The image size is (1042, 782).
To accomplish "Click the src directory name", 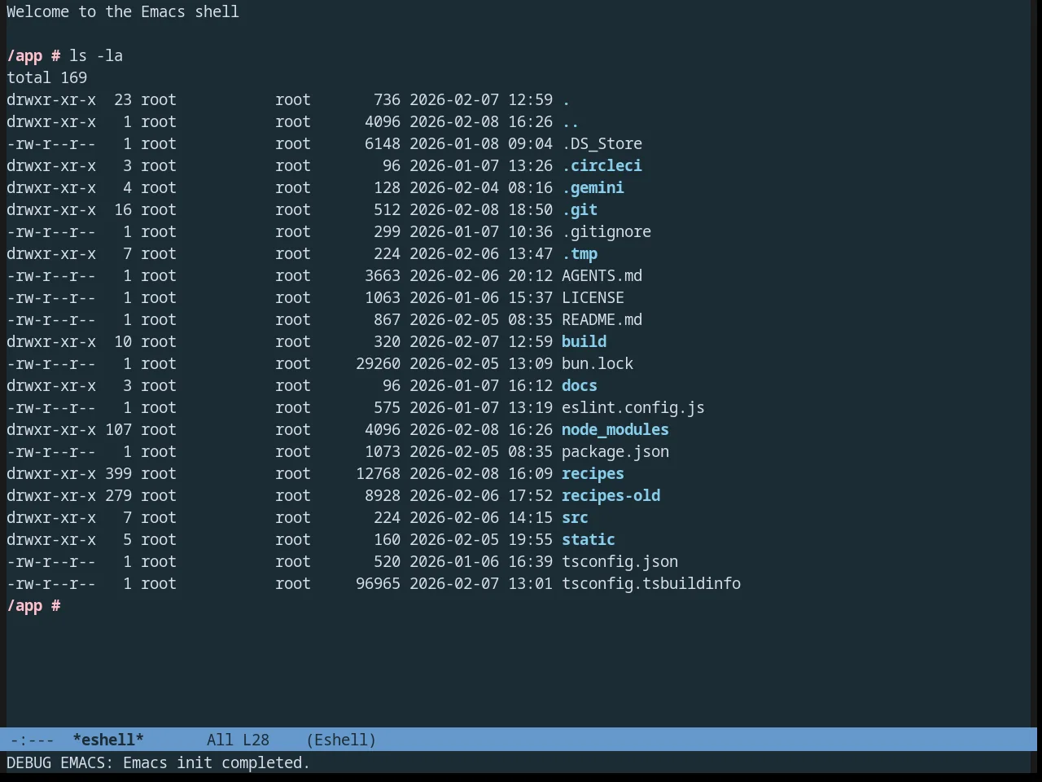I will coord(575,517).
